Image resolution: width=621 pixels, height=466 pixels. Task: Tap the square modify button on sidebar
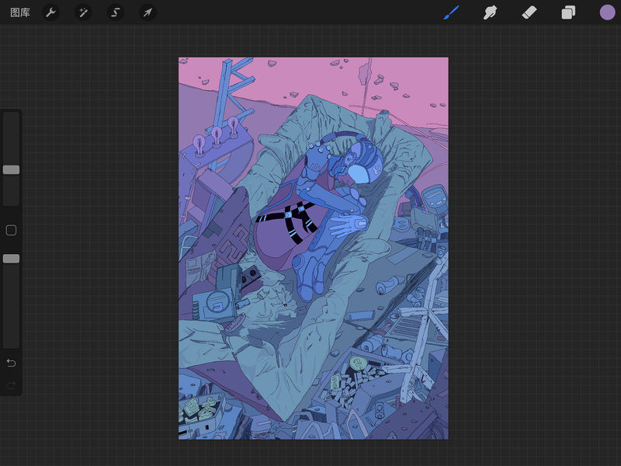pyautogui.click(x=11, y=230)
